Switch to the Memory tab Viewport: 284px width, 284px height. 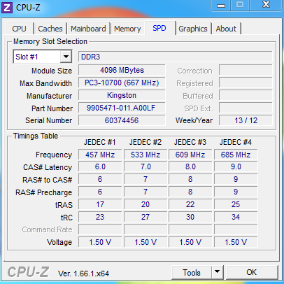[x=127, y=29]
